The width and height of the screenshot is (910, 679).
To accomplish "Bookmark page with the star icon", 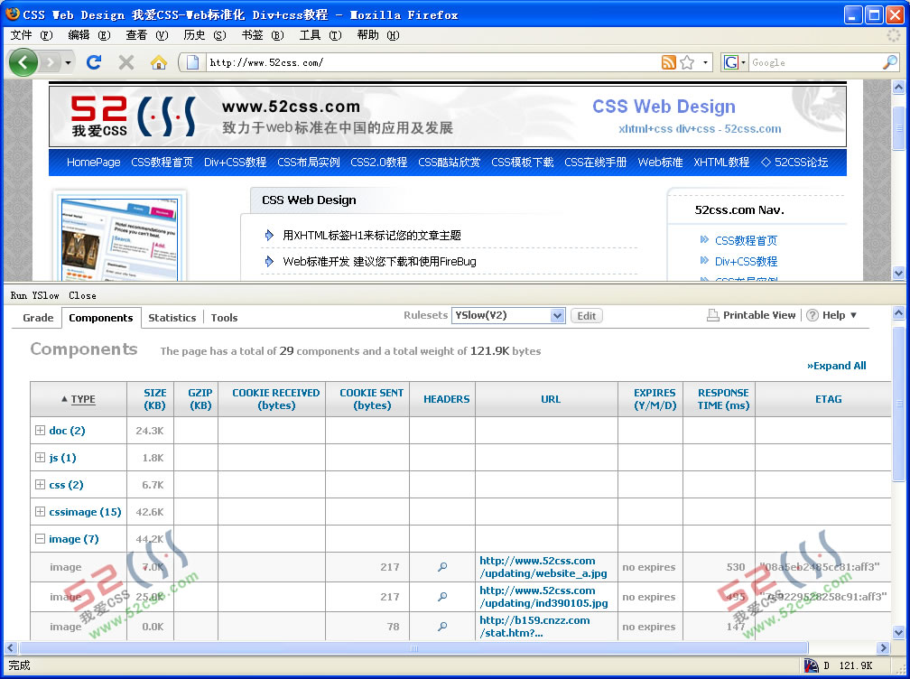I will (x=687, y=62).
